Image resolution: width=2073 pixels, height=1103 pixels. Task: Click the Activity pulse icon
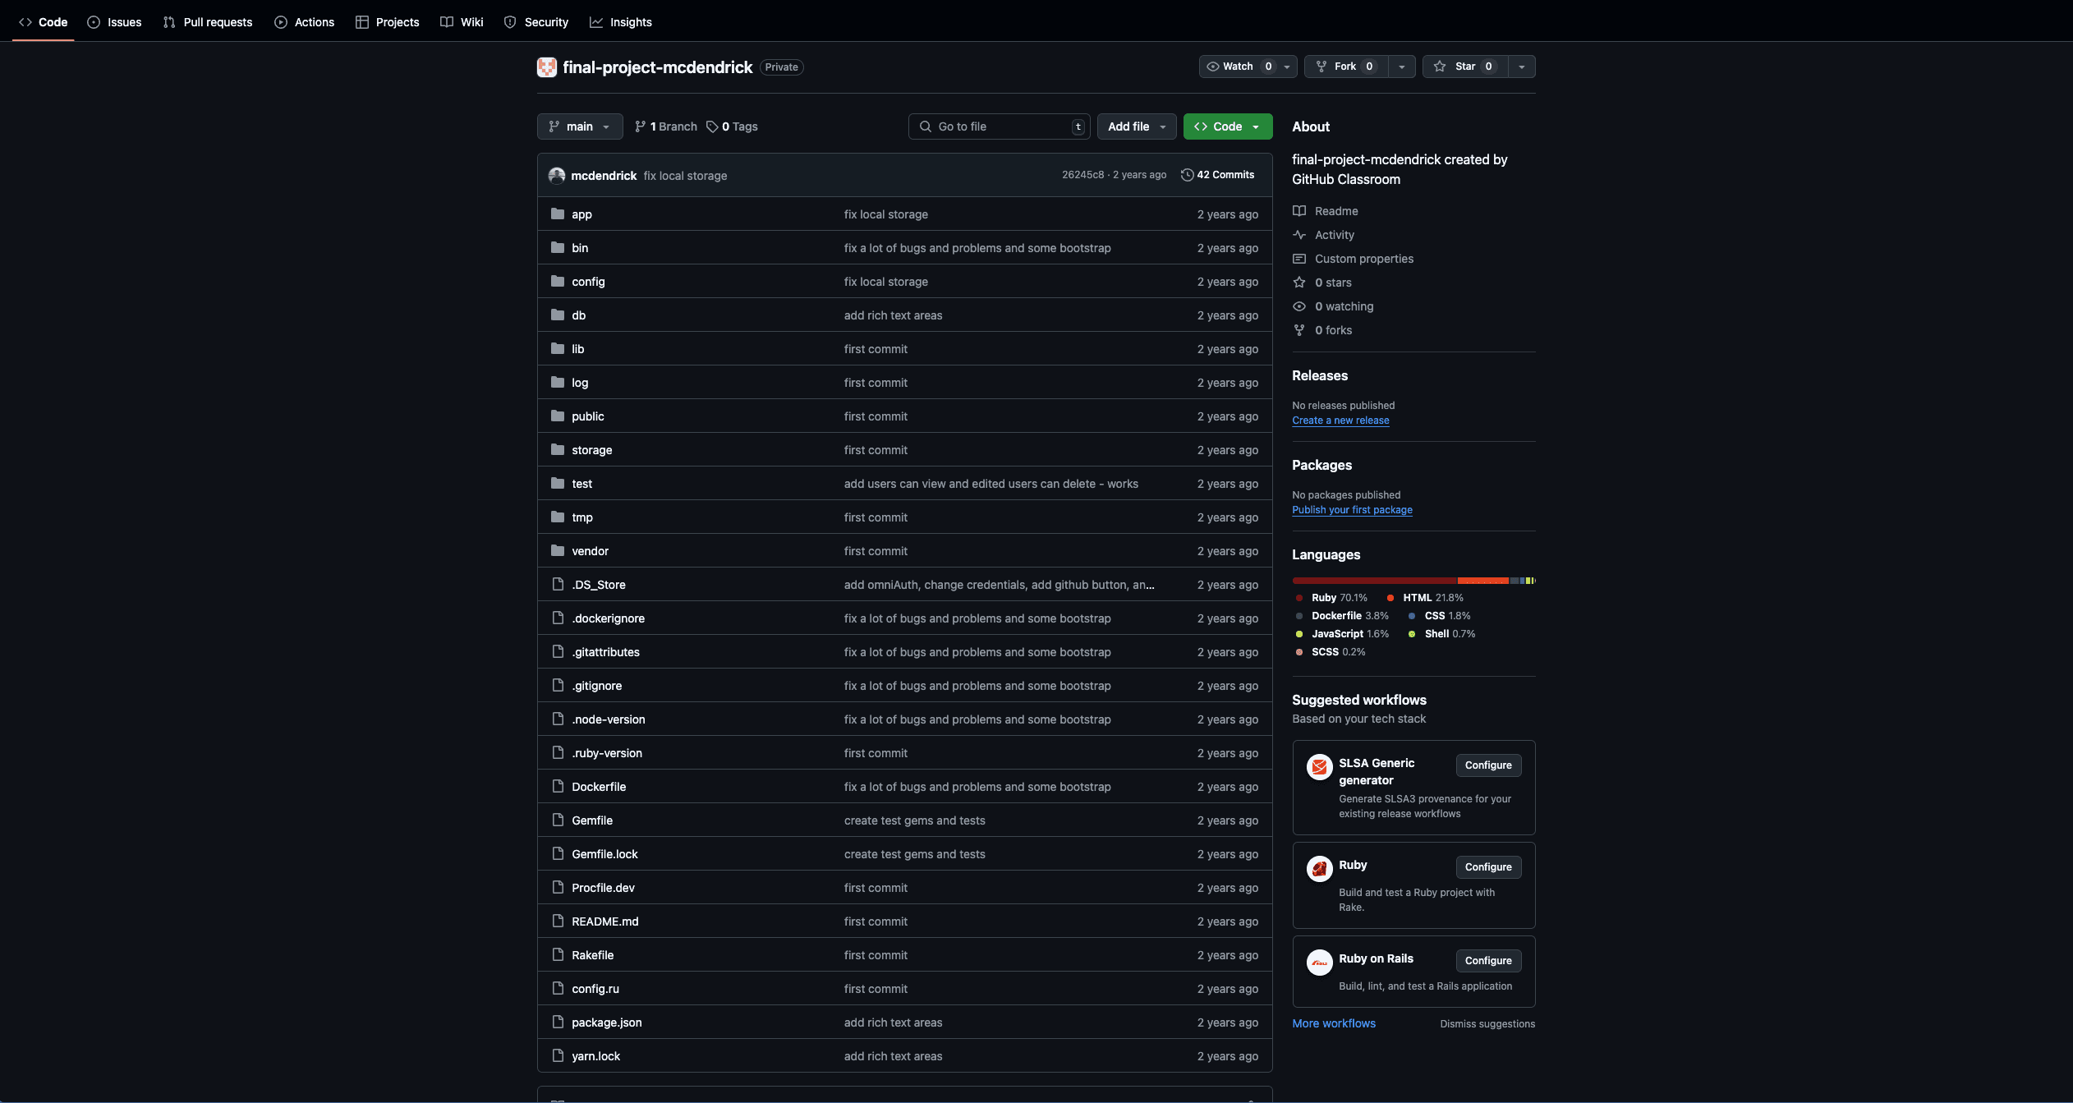[1299, 235]
